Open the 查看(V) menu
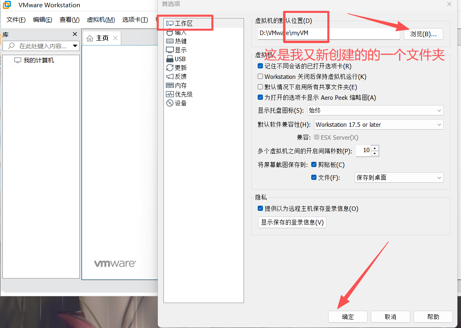Image resolution: width=461 pixels, height=328 pixels. (69, 20)
